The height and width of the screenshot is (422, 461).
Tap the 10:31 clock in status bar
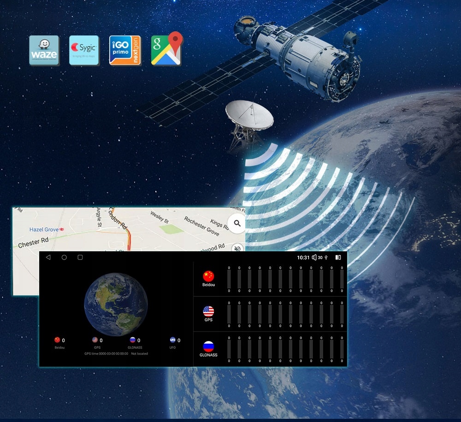(x=303, y=257)
